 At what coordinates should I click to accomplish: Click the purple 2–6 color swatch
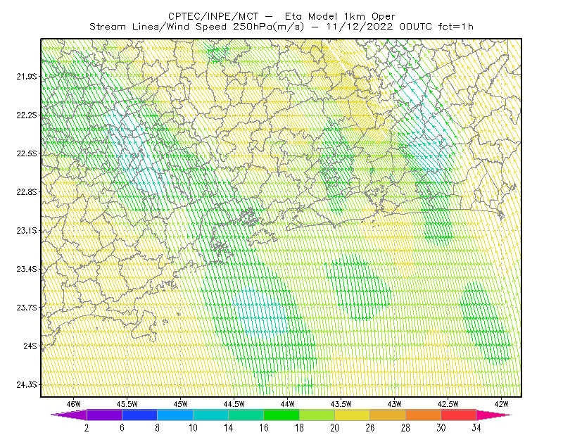pyautogui.click(x=104, y=415)
